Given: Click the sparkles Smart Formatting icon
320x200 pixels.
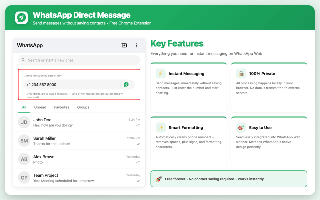Looking at the screenshot, I should click(x=160, y=127).
